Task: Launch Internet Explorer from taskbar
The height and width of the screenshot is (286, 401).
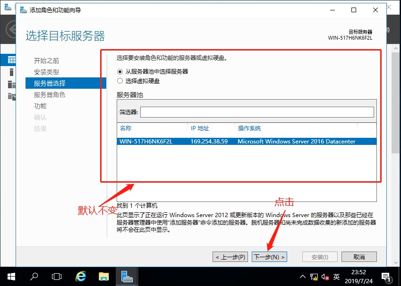Action: tap(81, 277)
